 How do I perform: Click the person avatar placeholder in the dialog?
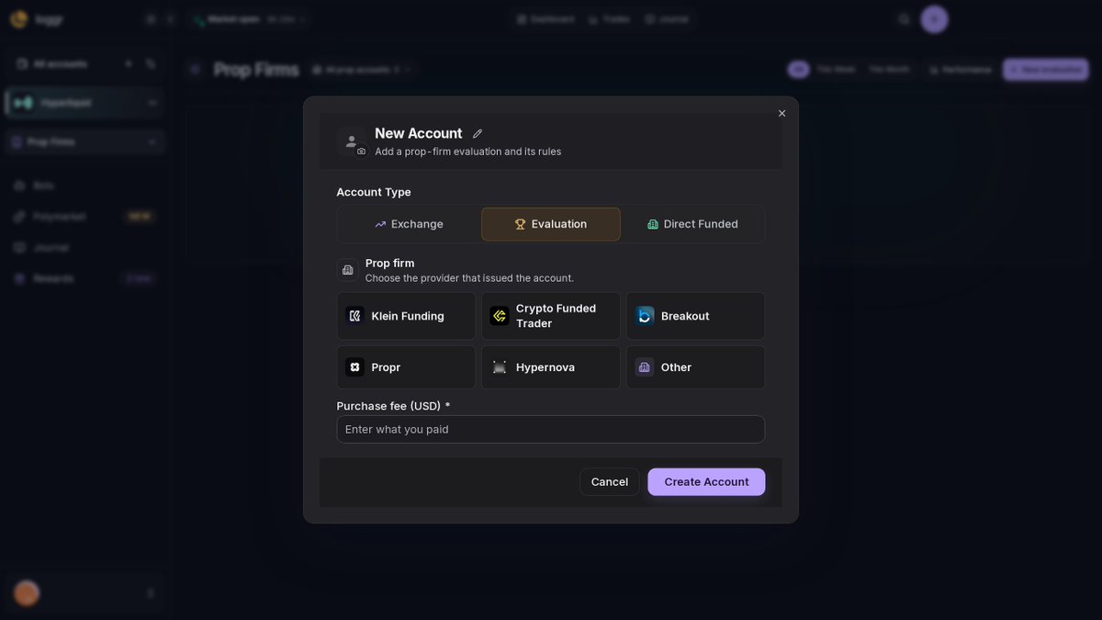[x=351, y=141]
